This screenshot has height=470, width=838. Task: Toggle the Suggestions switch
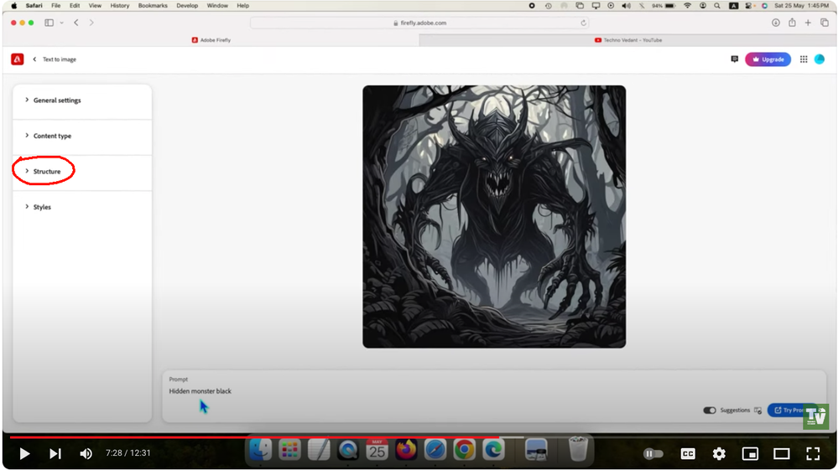pos(709,411)
